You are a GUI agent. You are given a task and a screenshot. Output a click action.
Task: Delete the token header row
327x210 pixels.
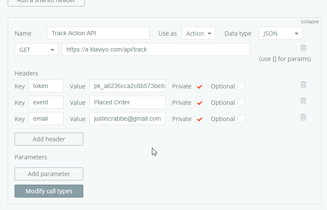(303, 85)
